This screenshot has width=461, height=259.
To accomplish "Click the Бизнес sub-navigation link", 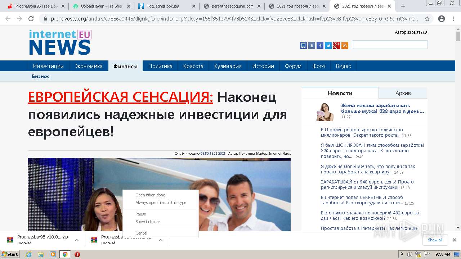I will (41, 76).
